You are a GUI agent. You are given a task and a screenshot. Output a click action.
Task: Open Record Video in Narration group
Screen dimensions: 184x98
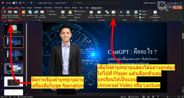click(x=10, y=14)
